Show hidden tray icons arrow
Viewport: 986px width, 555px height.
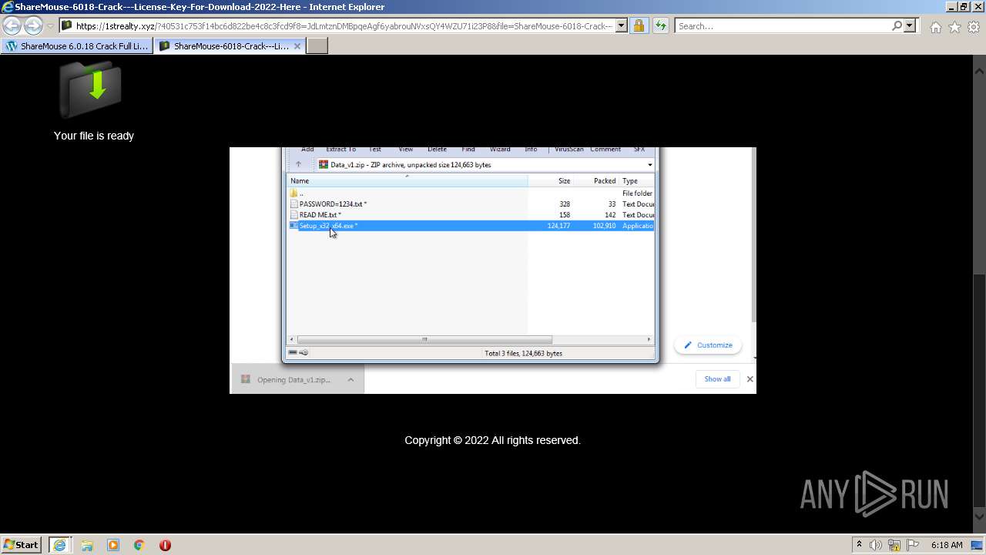pyautogui.click(x=859, y=545)
